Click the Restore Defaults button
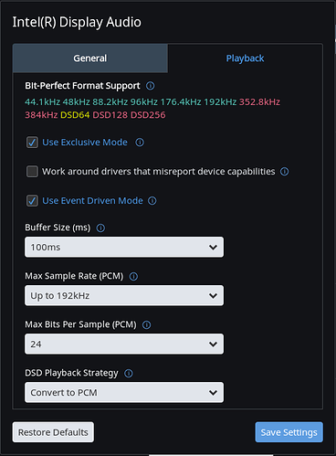The image size is (336, 456). click(53, 432)
